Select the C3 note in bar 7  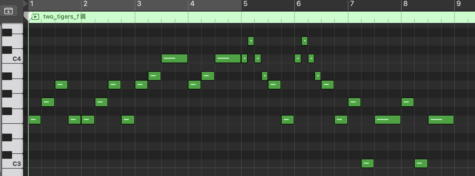click(x=367, y=163)
